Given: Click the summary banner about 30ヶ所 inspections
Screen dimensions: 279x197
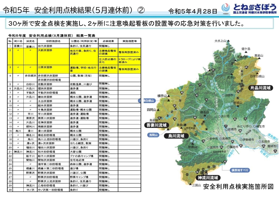Looking at the screenshot, I should click(139, 23).
